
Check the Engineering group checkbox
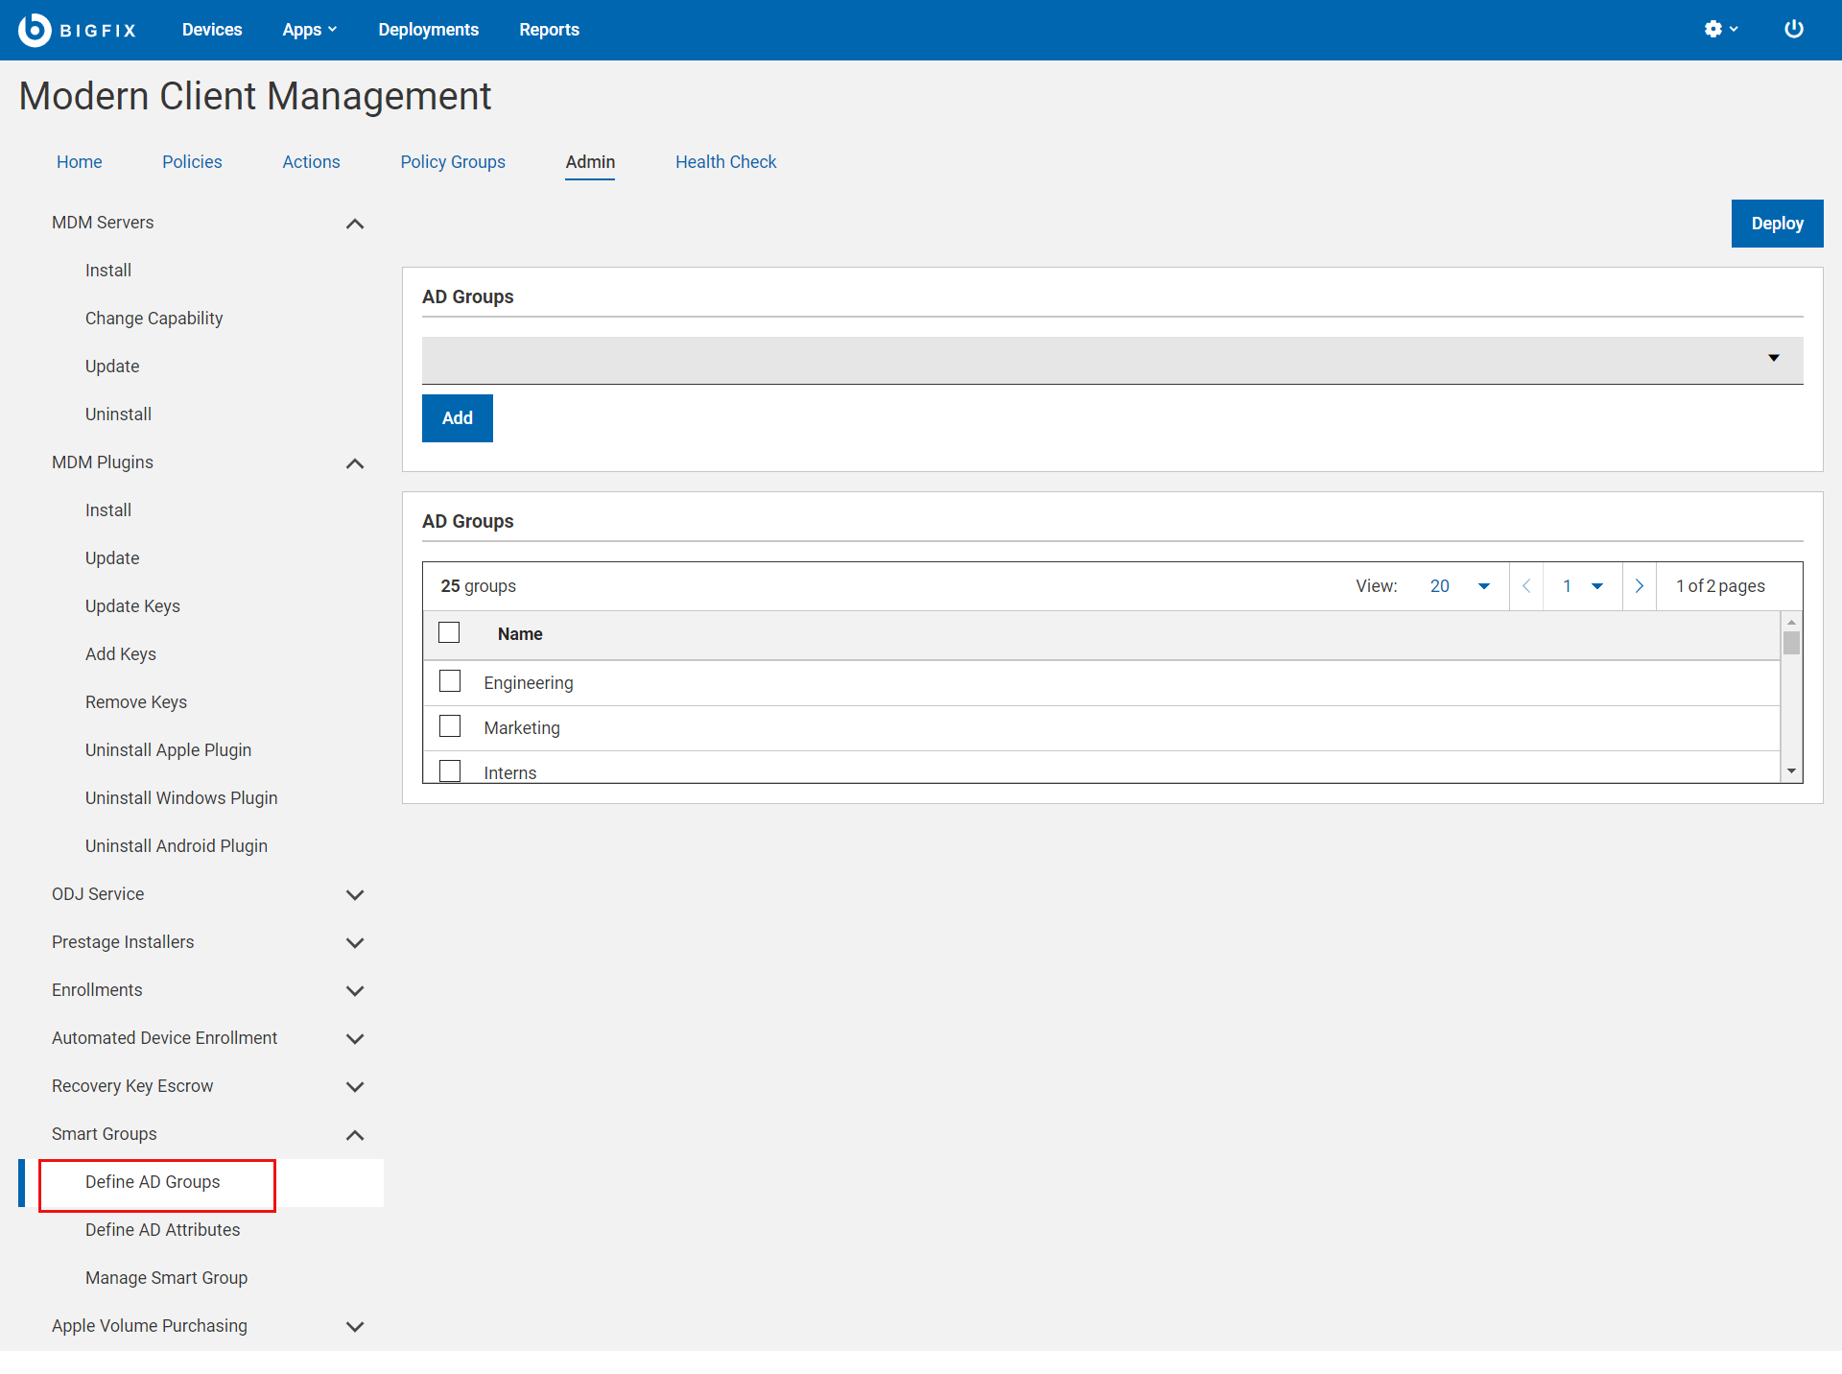coord(450,681)
